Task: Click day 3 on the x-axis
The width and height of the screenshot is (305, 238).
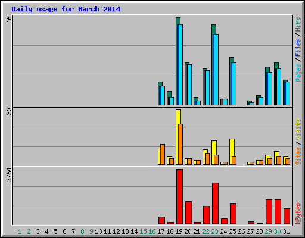Action: tap(38, 231)
